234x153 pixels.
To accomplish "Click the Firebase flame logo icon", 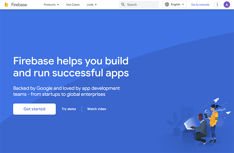I will [x=6, y=5].
